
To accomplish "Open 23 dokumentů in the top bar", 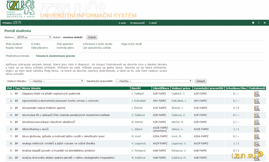I will pos(137,23).
